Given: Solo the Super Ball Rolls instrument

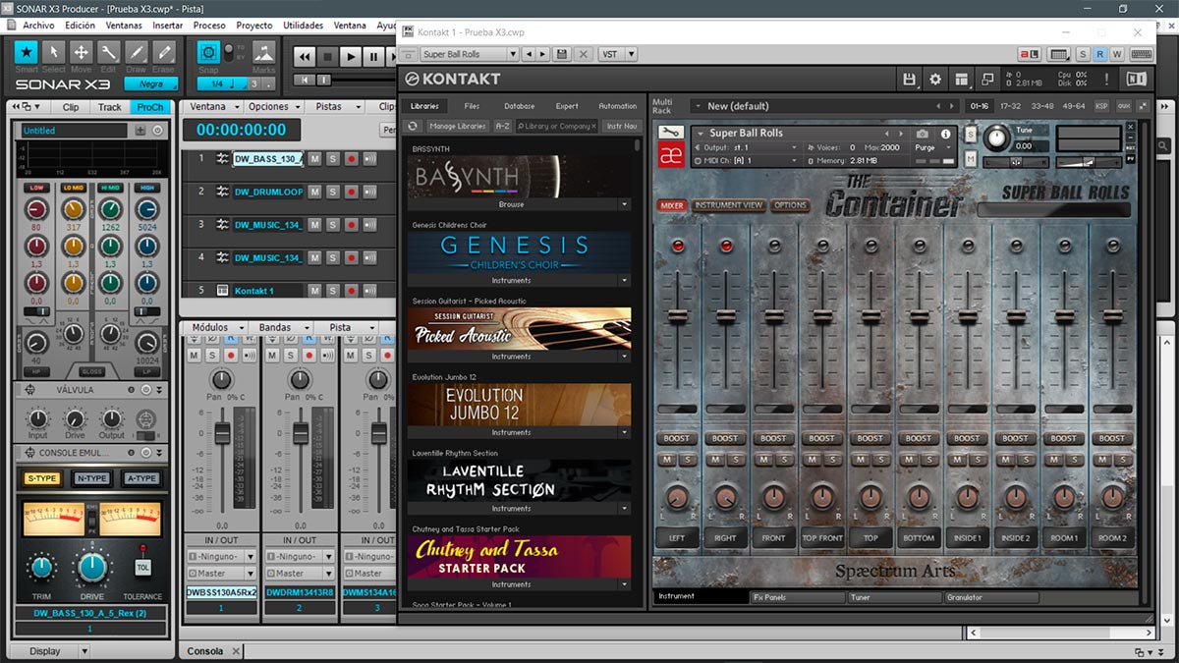Looking at the screenshot, I should point(971,134).
